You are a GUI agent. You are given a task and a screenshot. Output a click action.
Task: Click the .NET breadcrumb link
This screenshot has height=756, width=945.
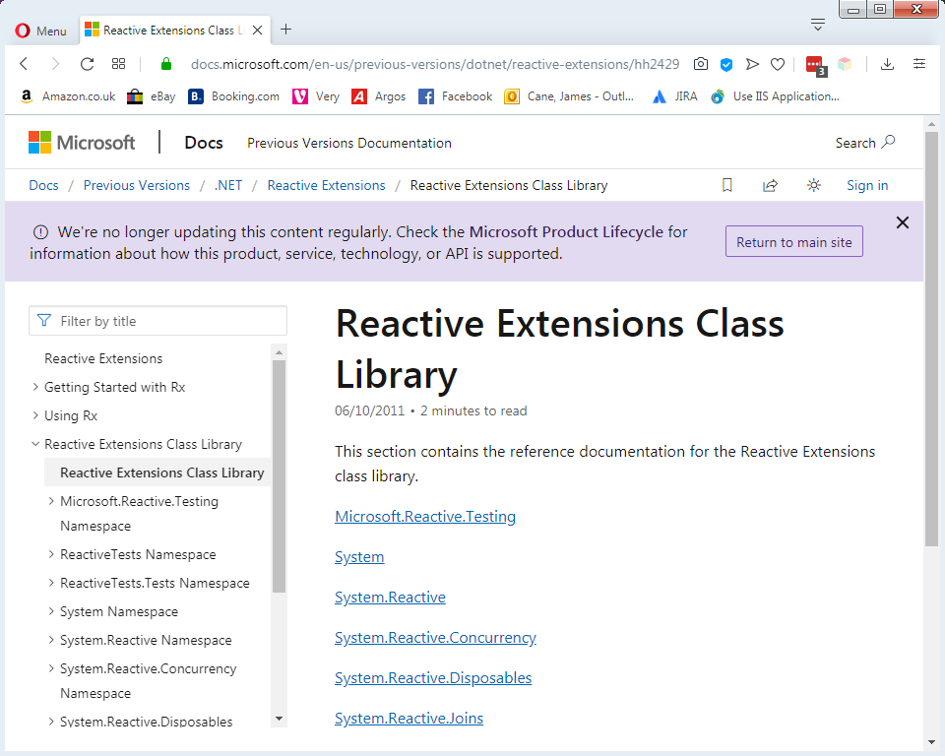(x=227, y=185)
